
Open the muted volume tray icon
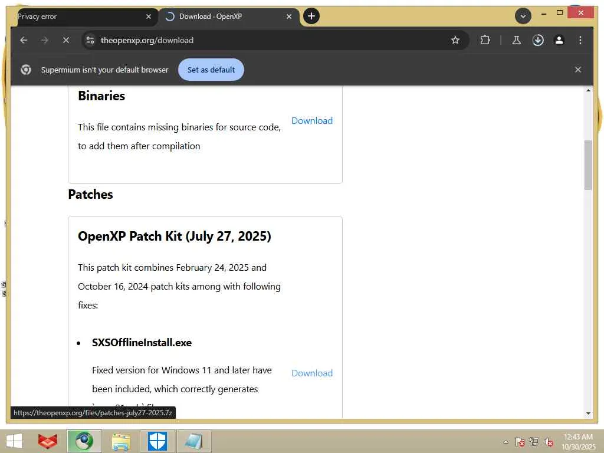pyautogui.click(x=549, y=442)
